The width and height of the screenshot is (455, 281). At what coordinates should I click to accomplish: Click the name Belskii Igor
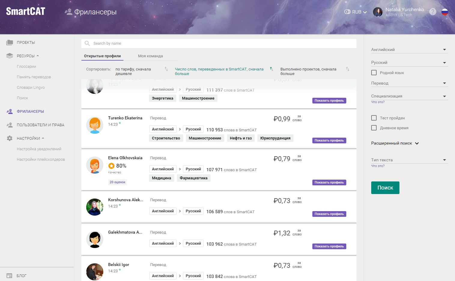point(119,265)
